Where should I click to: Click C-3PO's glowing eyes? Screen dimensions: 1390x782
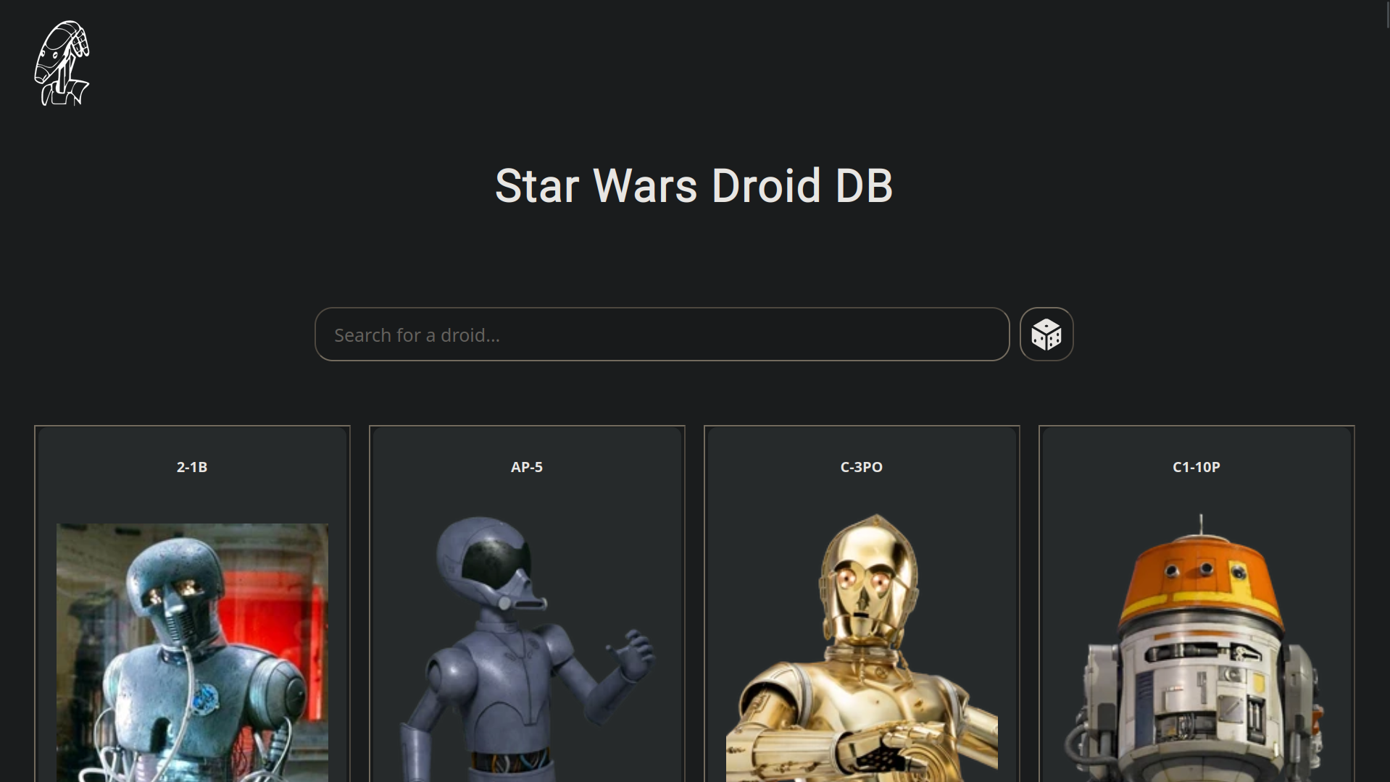(x=862, y=580)
